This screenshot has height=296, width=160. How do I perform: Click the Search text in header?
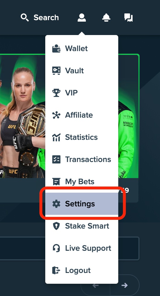[x=46, y=18]
